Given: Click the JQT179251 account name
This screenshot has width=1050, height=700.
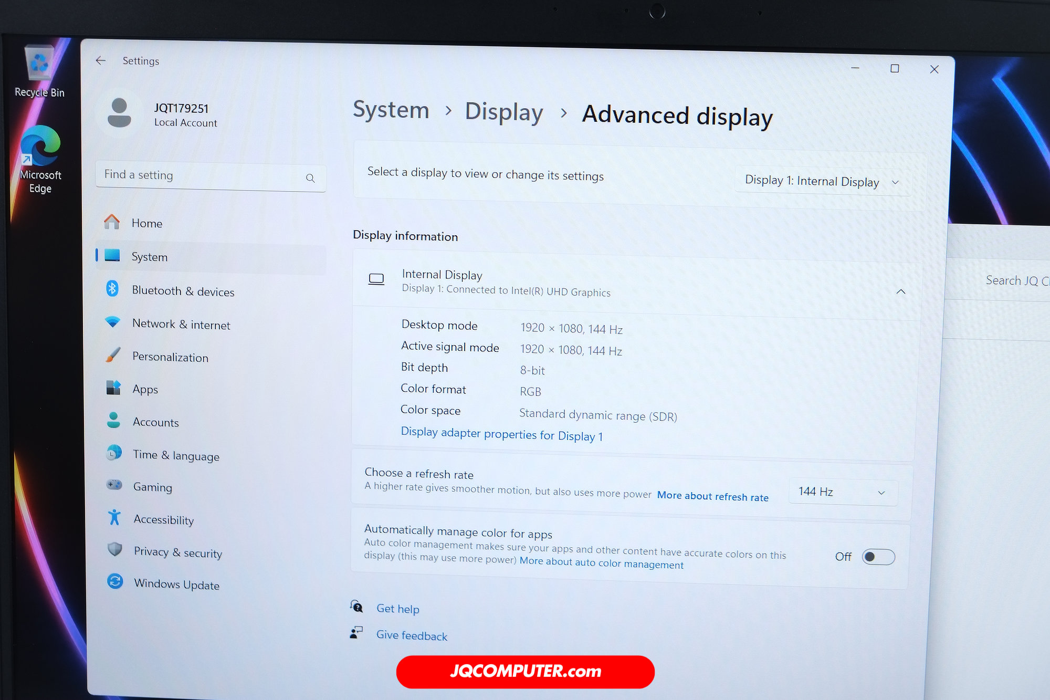Looking at the screenshot, I should [181, 108].
